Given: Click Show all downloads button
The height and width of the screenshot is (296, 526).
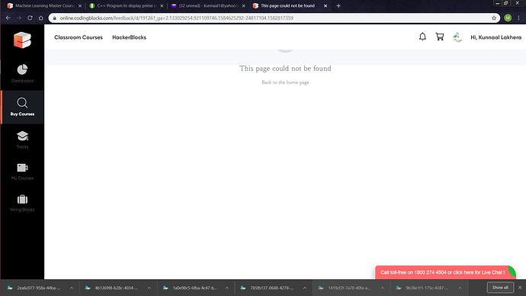Looking at the screenshot, I should [500, 288].
